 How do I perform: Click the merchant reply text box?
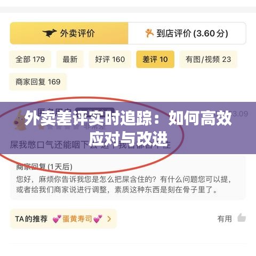[127, 178]
